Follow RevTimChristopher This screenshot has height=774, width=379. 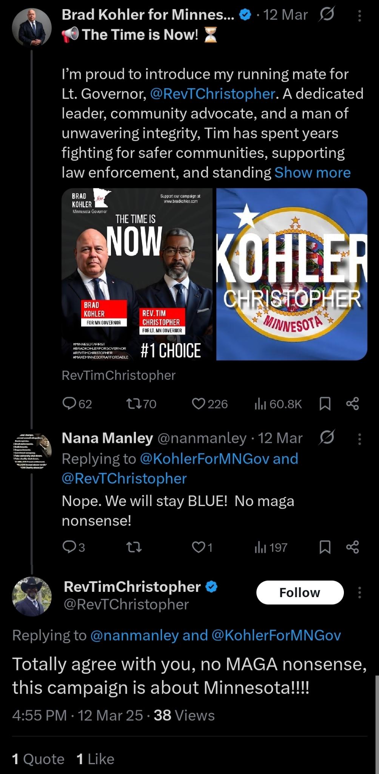pos(300,592)
